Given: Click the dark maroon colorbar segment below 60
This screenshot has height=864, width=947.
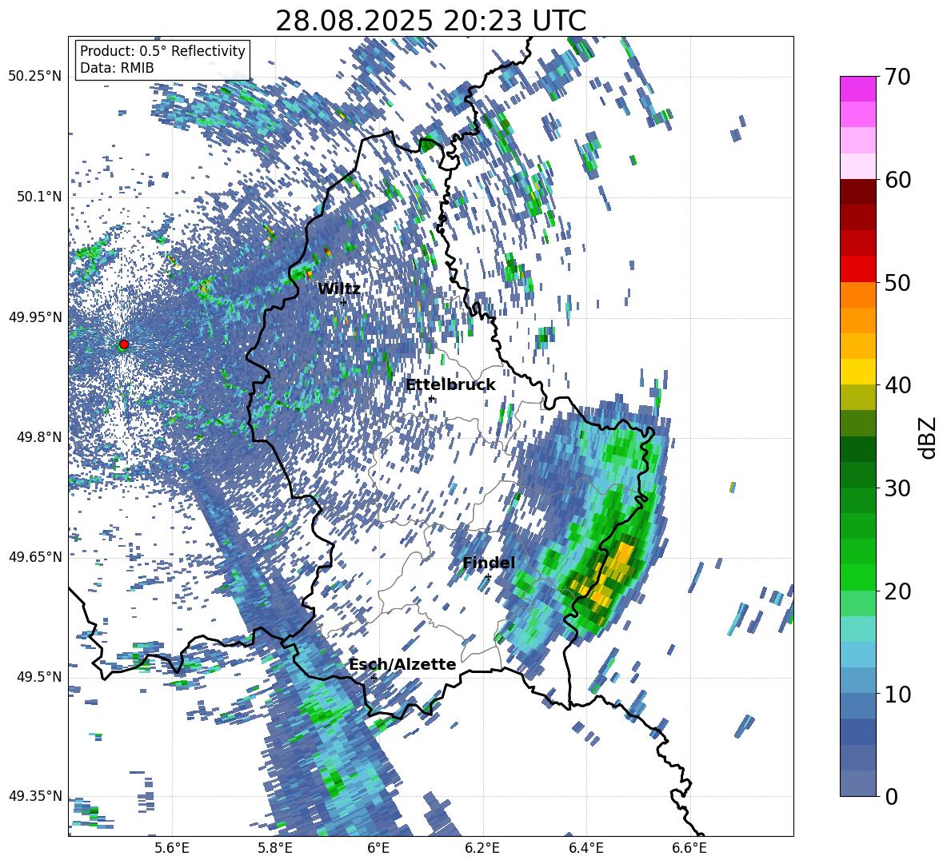Looking at the screenshot, I should point(857,192).
